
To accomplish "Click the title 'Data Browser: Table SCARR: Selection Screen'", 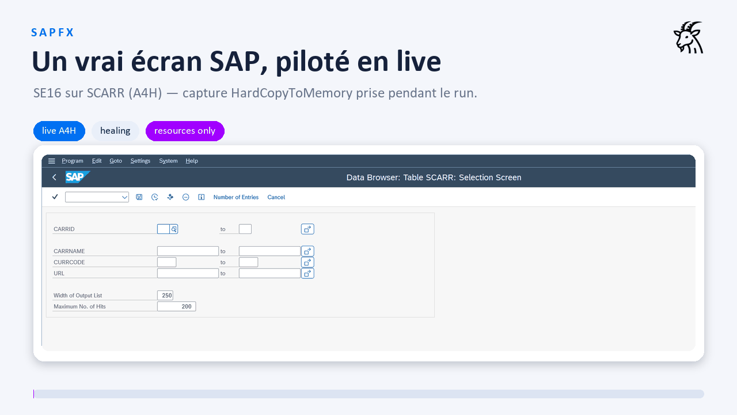I will [x=434, y=178].
